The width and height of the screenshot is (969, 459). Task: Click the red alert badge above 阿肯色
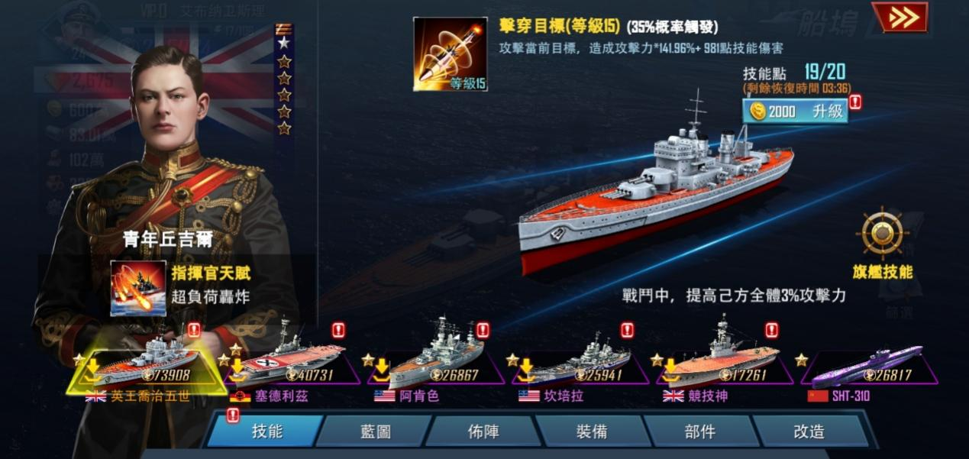(483, 330)
